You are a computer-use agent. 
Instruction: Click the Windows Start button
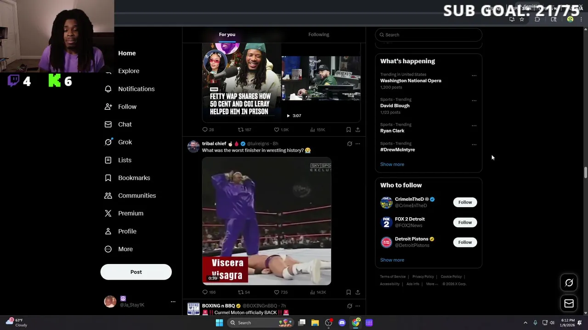tap(219, 323)
